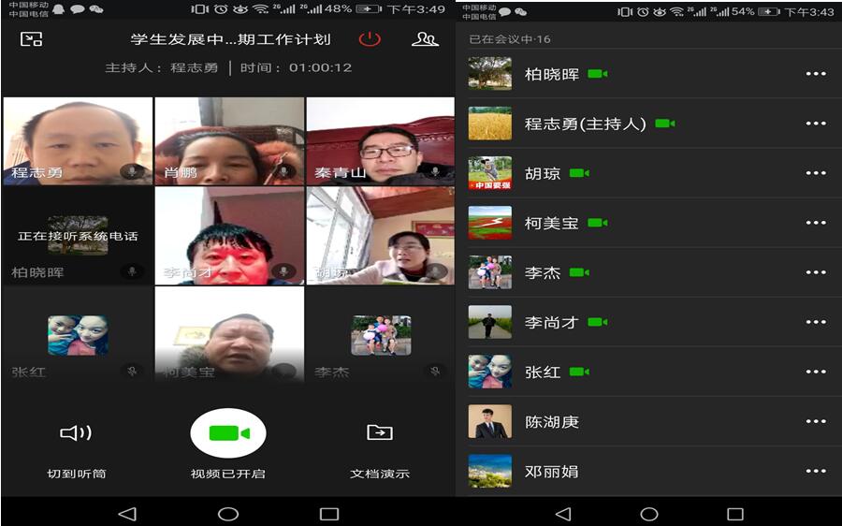This screenshot has height=526, width=842.
Task: Expand more options for 柏晓晖
Action: (815, 74)
